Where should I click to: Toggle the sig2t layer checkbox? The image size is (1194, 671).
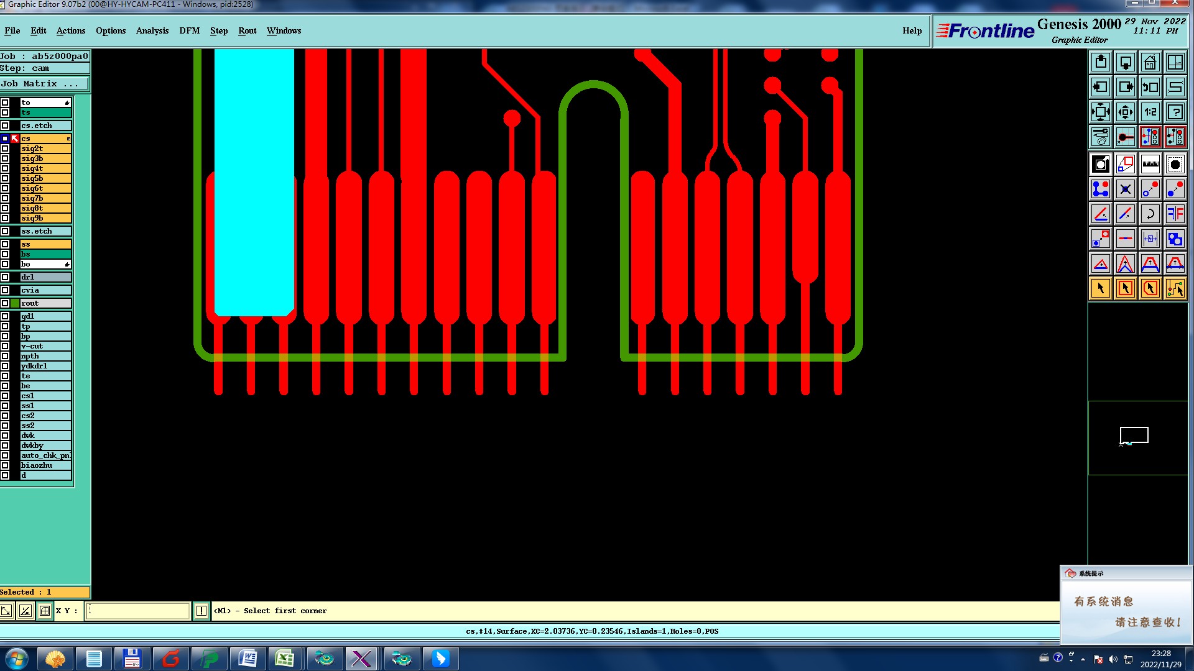(x=5, y=148)
